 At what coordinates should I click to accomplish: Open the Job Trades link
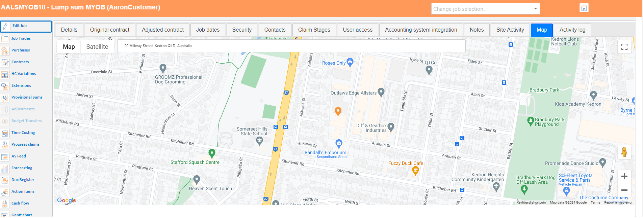coord(21,38)
